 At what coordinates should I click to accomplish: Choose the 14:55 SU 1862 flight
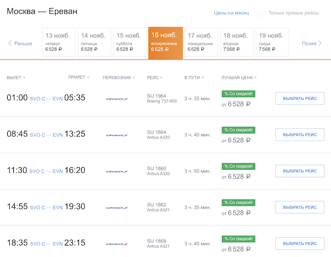tap(299, 208)
